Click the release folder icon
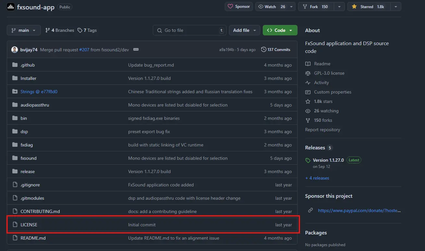The width and height of the screenshot is (425, 251). [x=15, y=171]
